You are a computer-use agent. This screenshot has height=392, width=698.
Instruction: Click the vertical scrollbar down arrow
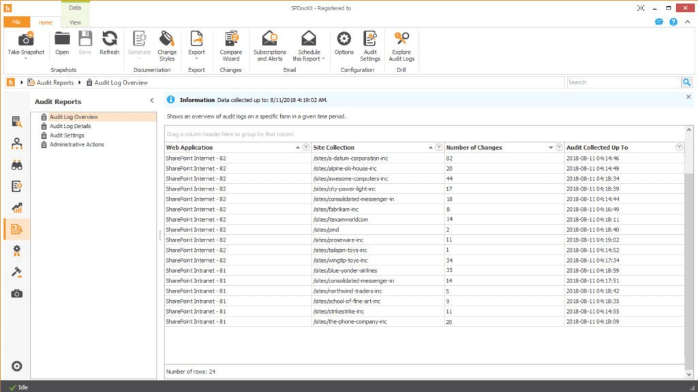[688, 374]
